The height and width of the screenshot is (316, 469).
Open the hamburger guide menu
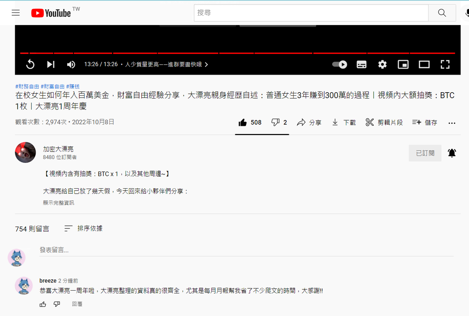[x=16, y=13]
